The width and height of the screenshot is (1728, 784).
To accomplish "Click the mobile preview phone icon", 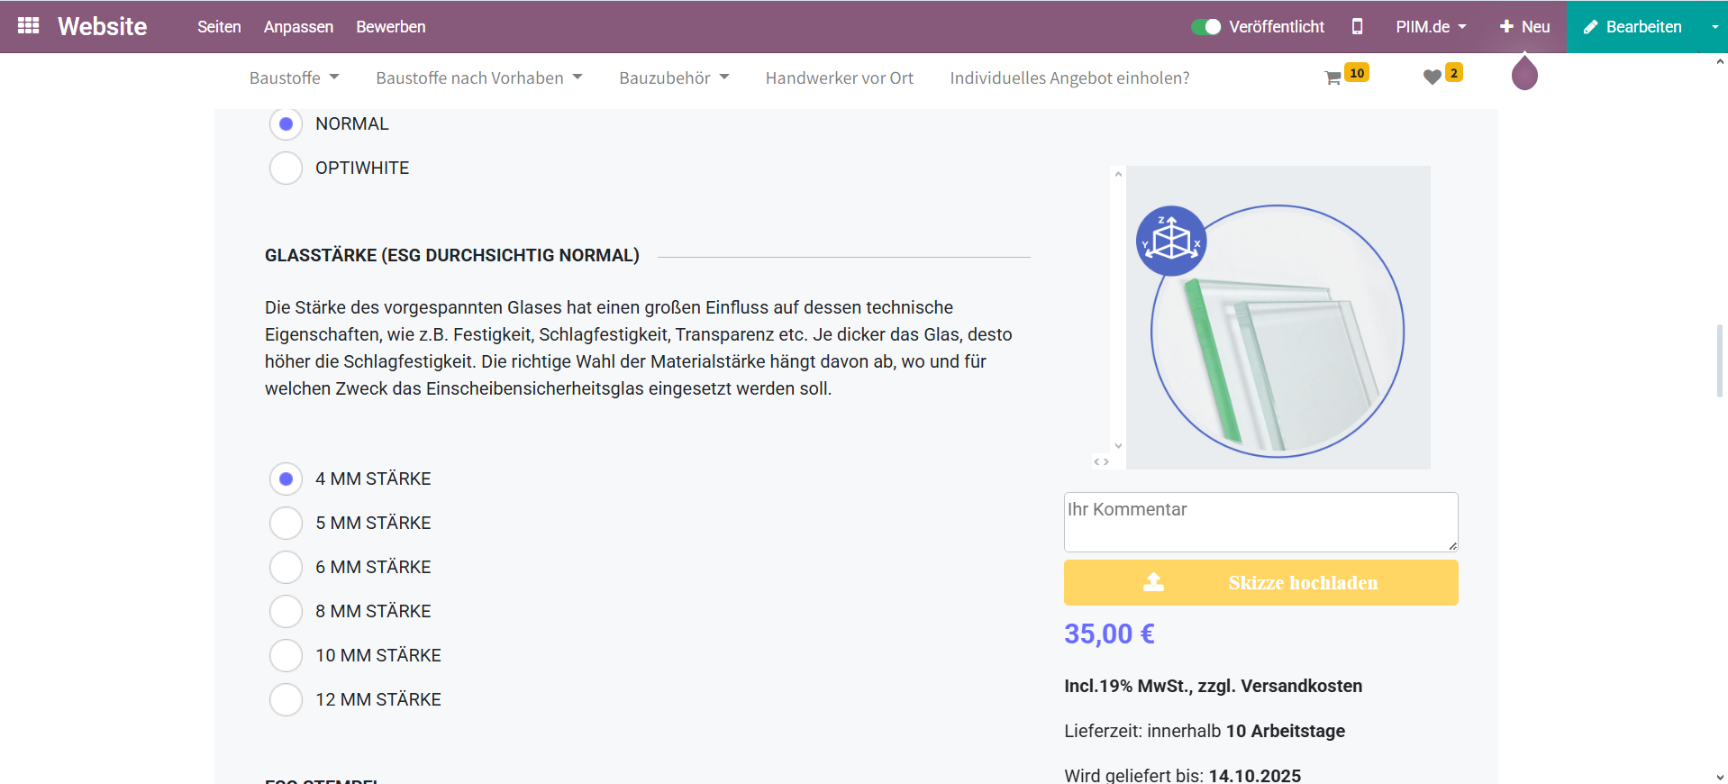I will pos(1357,27).
